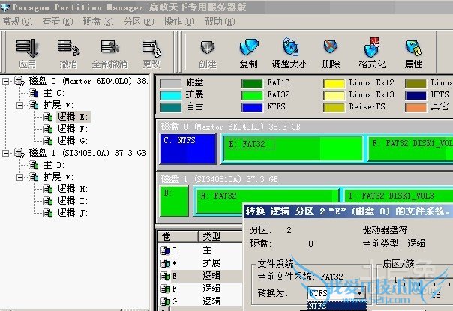Image resolution: width=453 pixels, height=311 pixels.
Task: Click the disk icon beside 磁盘 0 in tree
Action: coord(19,82)
